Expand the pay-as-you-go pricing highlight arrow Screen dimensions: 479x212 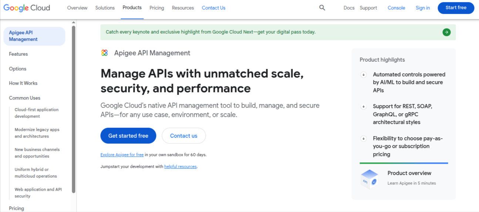364,139
